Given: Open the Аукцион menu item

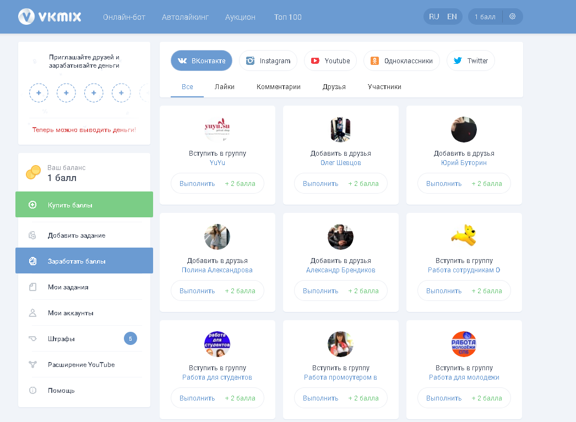Looking at the screenshot, I should coord(240,17).
